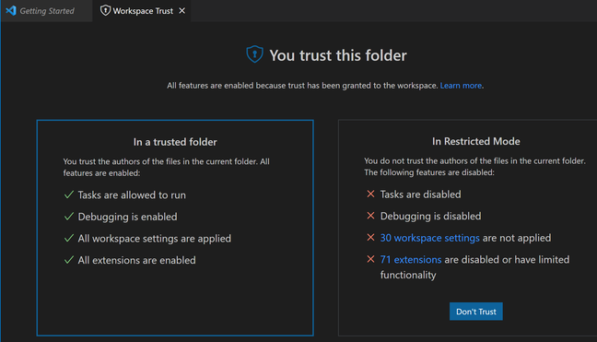Click the Don't Trust button
This screenshot has height=342, width=597.
[x=476, y=312]
